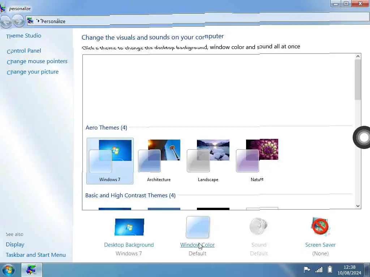Open the Windows Start button
370x277 pixels.
[8, 270]
